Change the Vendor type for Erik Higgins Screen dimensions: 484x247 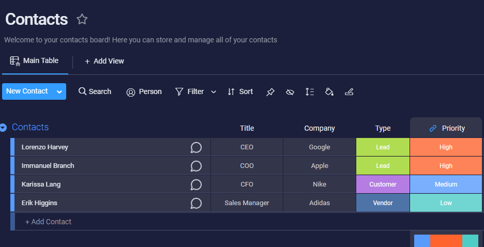(x=383, y=203)
